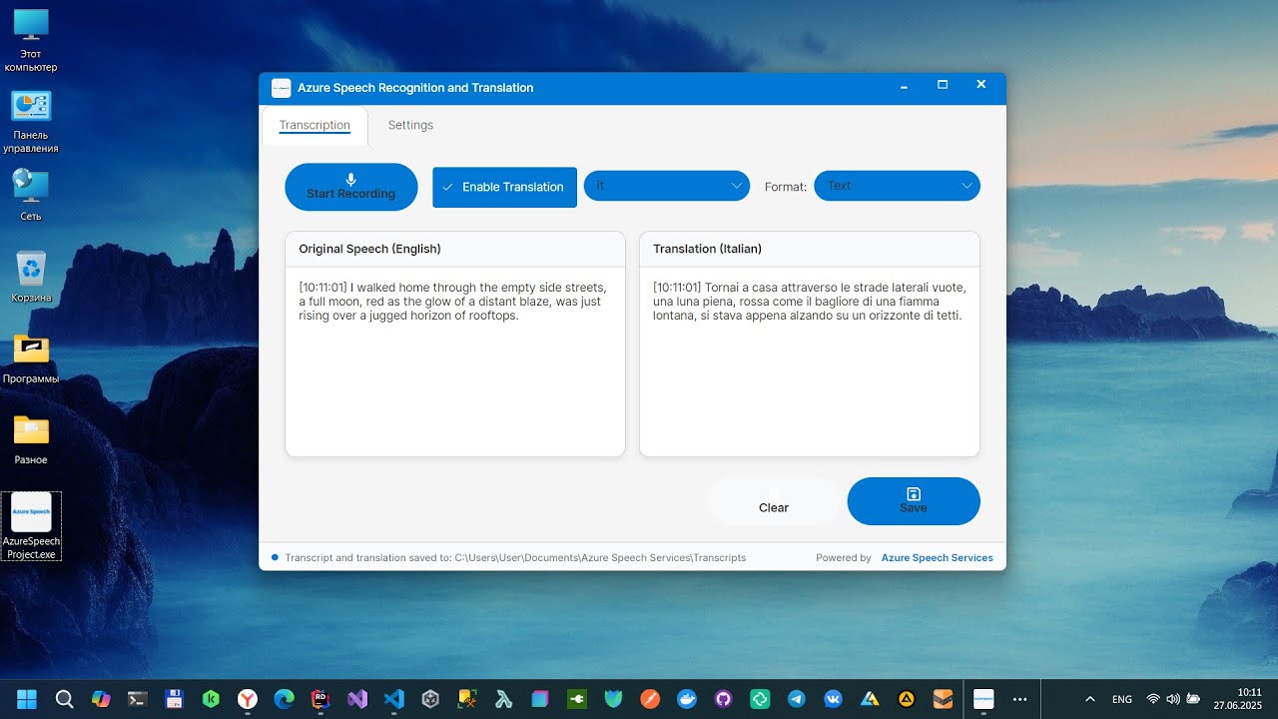The height and width of the screenshot is (719, 1278).
Task: Open JetBrains Rider from taskbar
Action: (x=320, y=699)
